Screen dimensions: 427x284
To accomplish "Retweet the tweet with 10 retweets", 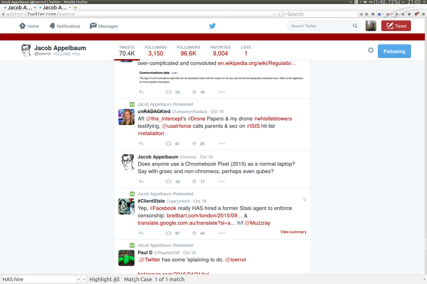I will [168, 181].
